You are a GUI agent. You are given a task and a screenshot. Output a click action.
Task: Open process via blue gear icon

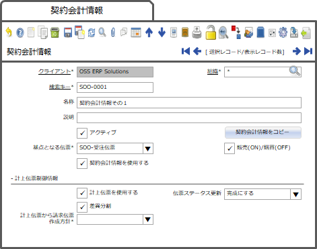(x=283, y=32)
